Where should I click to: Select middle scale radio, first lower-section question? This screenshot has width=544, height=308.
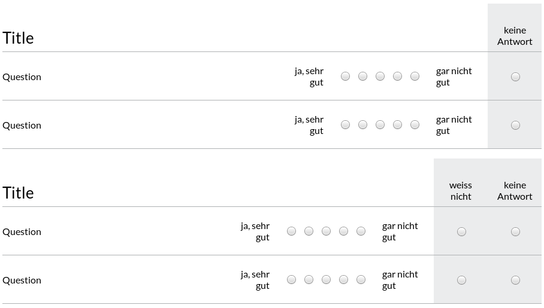[326, 231]
